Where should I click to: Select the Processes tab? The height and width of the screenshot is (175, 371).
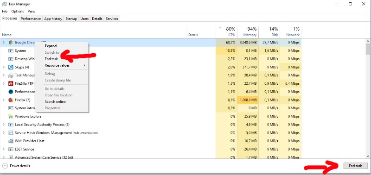tap(10, 19)
